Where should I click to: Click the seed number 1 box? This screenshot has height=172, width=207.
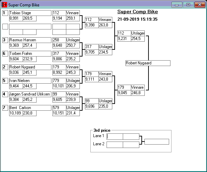pyautogui.click(x=5, y=13)
